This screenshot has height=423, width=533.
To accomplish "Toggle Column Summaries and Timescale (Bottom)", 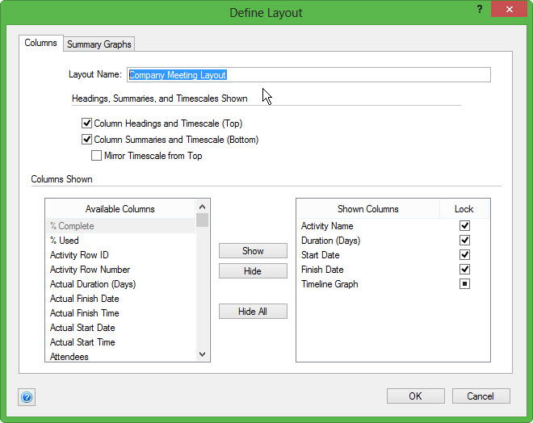I will click(87, 140).
